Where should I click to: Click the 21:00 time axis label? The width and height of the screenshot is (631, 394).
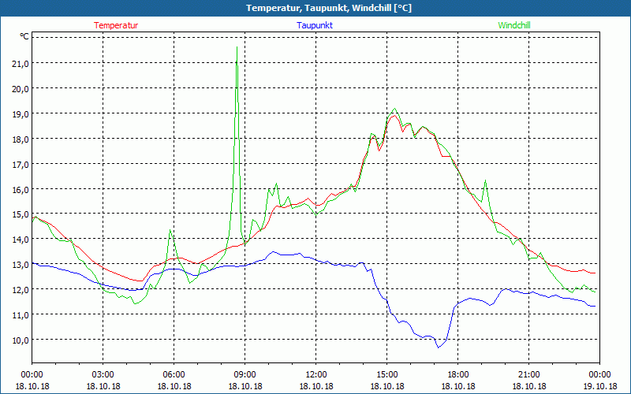click(x=528, y=374)
